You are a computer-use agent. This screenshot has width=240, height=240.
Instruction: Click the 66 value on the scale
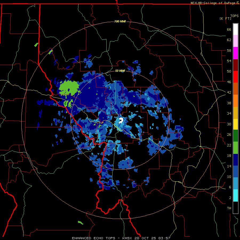click(x=229, y=29)
